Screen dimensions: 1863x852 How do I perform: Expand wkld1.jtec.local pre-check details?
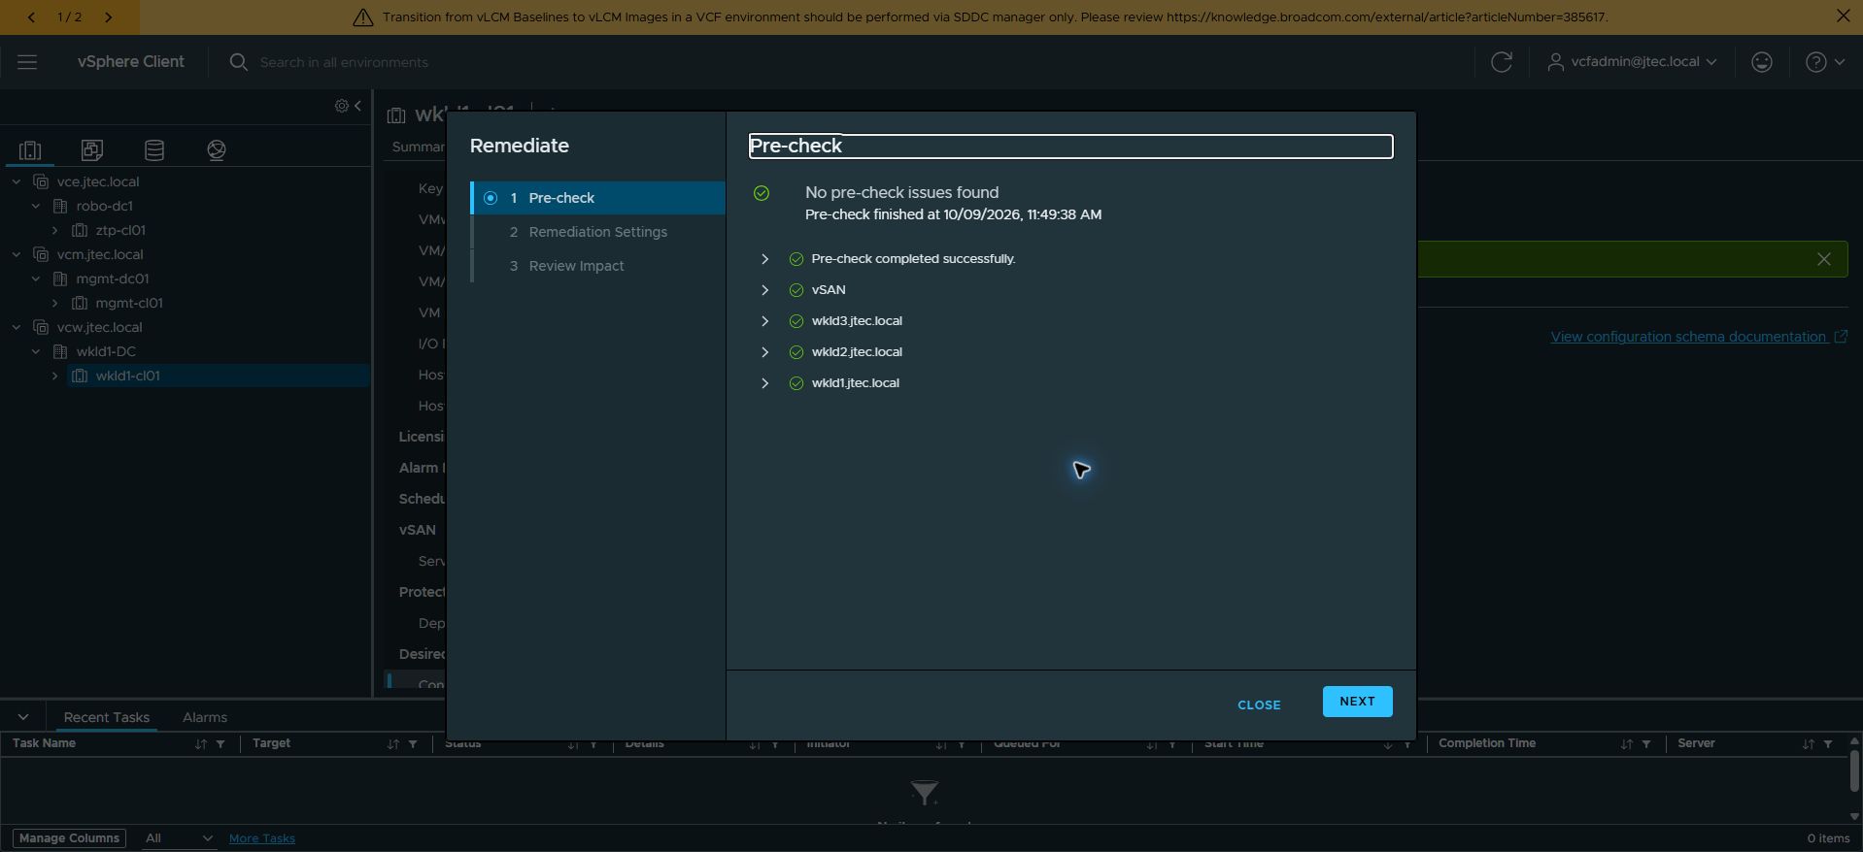(x=765, y=383)
